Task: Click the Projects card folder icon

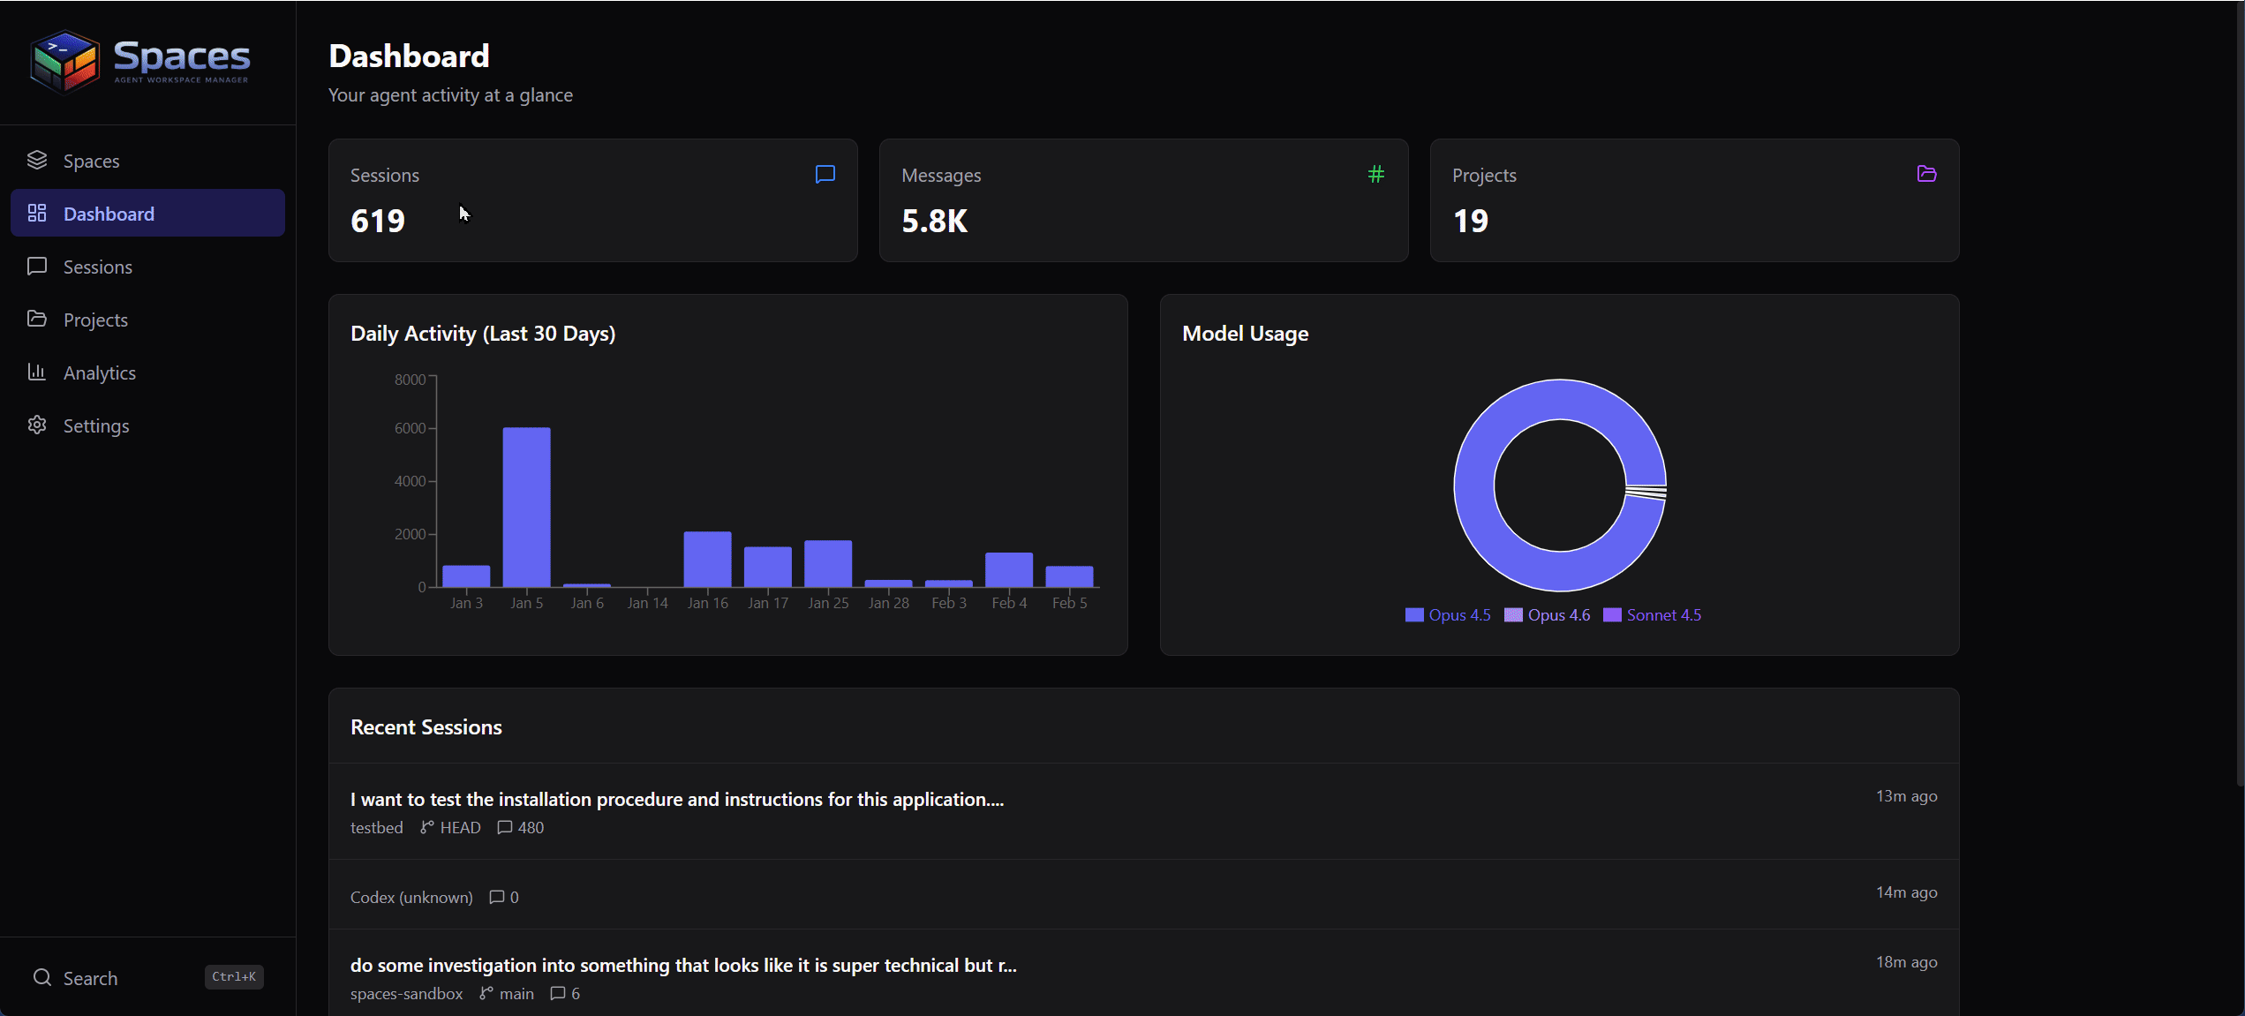Action: click(1926, 174)
